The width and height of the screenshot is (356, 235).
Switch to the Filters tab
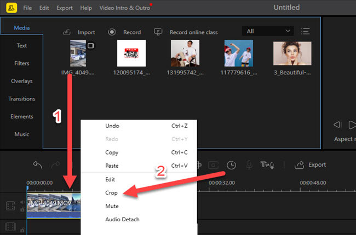pos(22,63)
